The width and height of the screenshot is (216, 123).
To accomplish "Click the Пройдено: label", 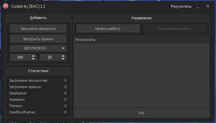I will coord(18,93).
